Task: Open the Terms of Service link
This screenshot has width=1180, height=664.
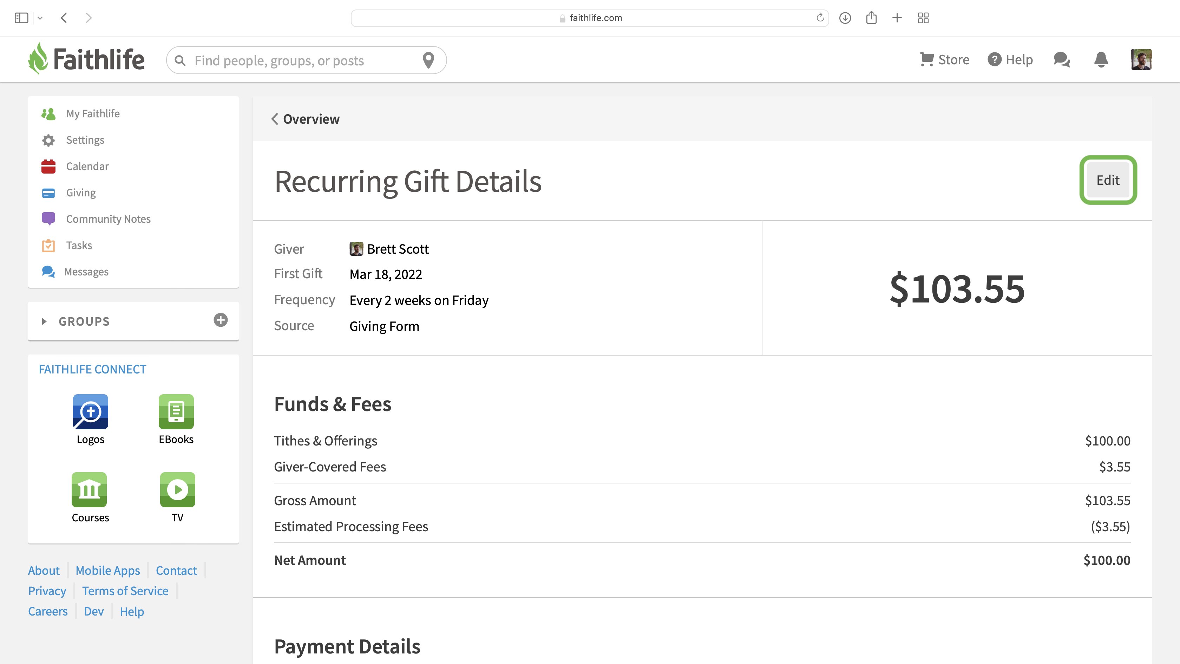Action: 125,591
